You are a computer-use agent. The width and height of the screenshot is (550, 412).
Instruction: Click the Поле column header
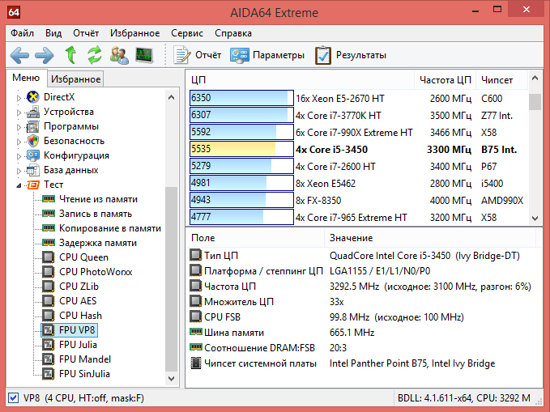click(x=256, y=238)
